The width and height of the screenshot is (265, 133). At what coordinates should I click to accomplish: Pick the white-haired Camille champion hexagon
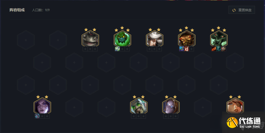(x=155, y=39)
